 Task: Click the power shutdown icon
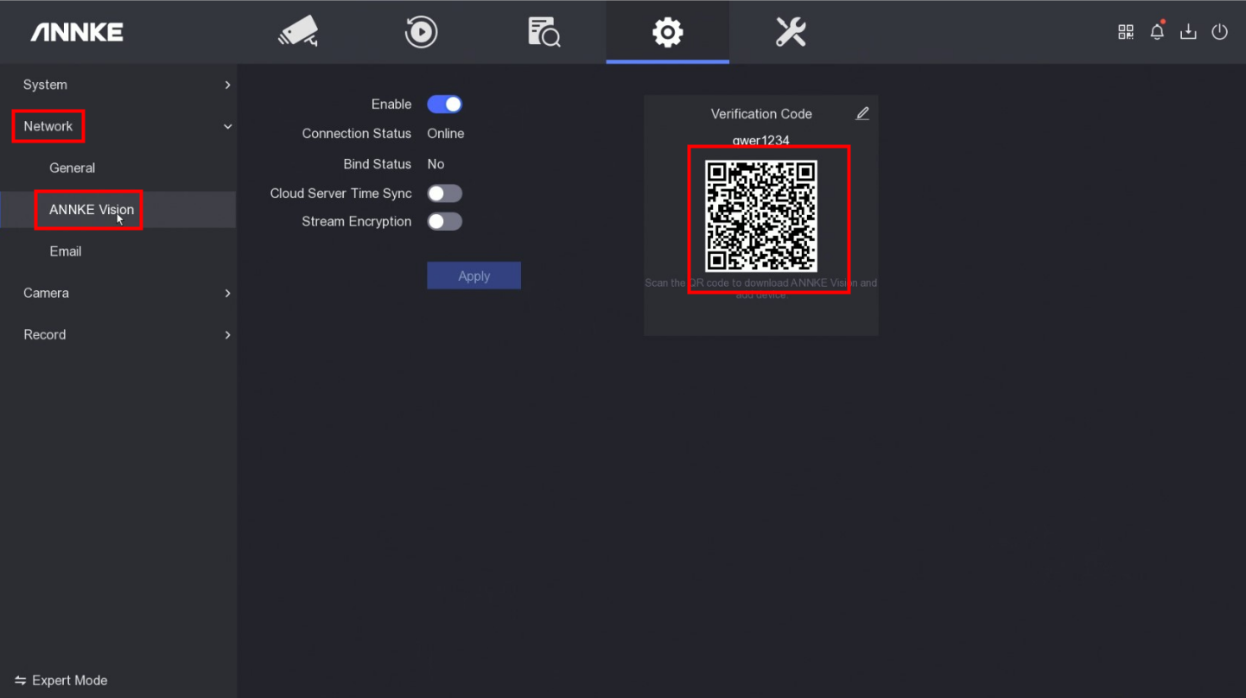(1219, 33)
